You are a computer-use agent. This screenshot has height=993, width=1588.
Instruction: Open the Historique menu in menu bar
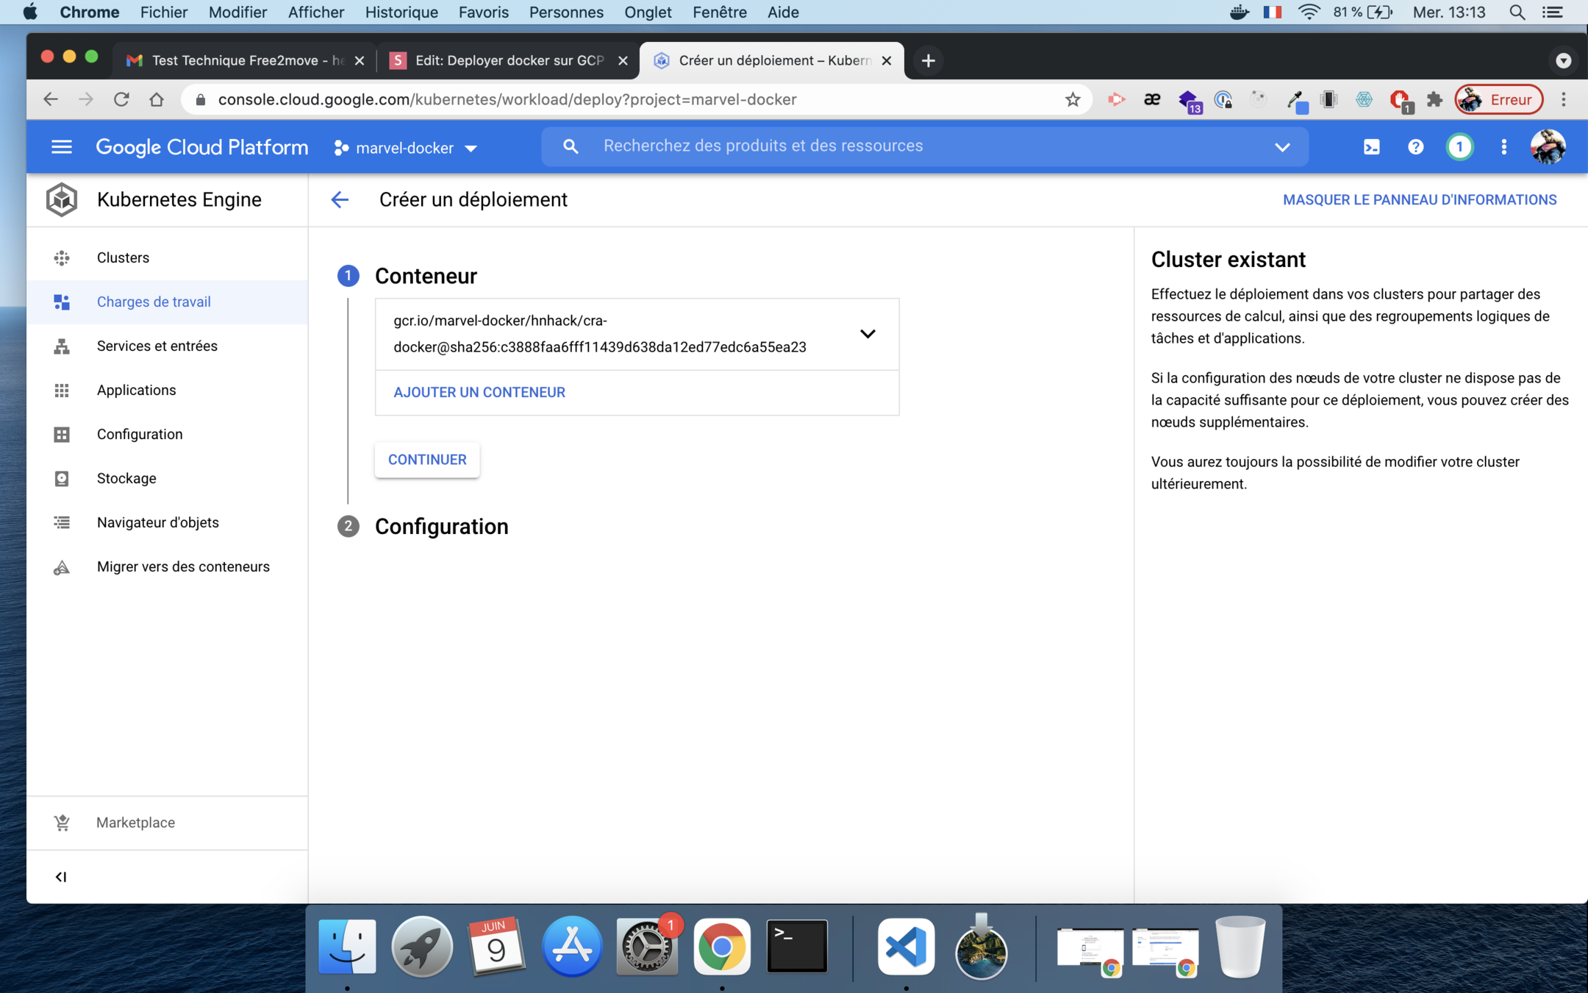(x=401, y=13)
